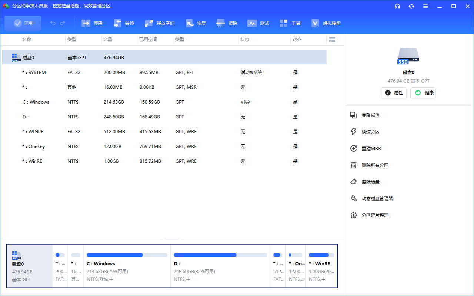The image size is (474, 296).
Task: Select the WINPE partition row
Action: [x=164, y=132]
